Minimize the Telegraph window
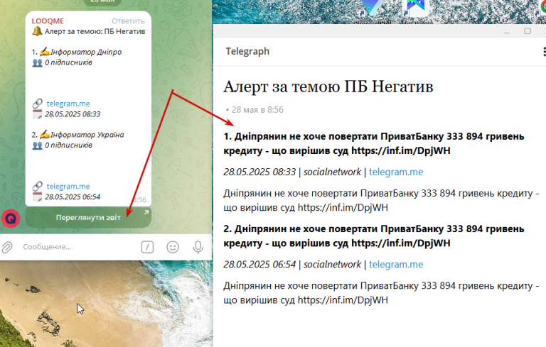This screenshot has height=347, width=546. (507, 32)
